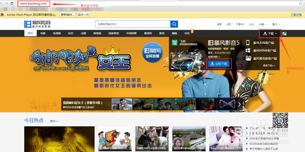Select the carousel thumbnail with 抗你玩 cartoon
The image size is (305, 152).
[x=185, y=104]
